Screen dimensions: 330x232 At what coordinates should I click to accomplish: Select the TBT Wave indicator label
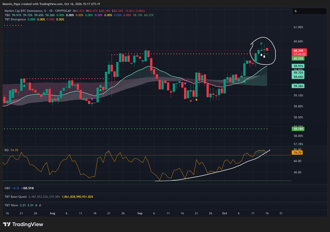coord(11,205)
